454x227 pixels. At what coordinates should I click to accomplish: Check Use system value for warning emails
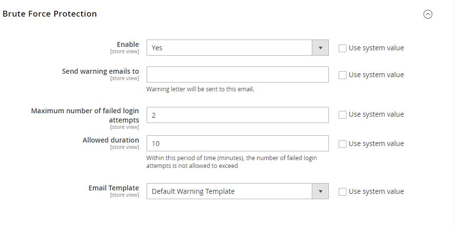[x=343, y=75]
